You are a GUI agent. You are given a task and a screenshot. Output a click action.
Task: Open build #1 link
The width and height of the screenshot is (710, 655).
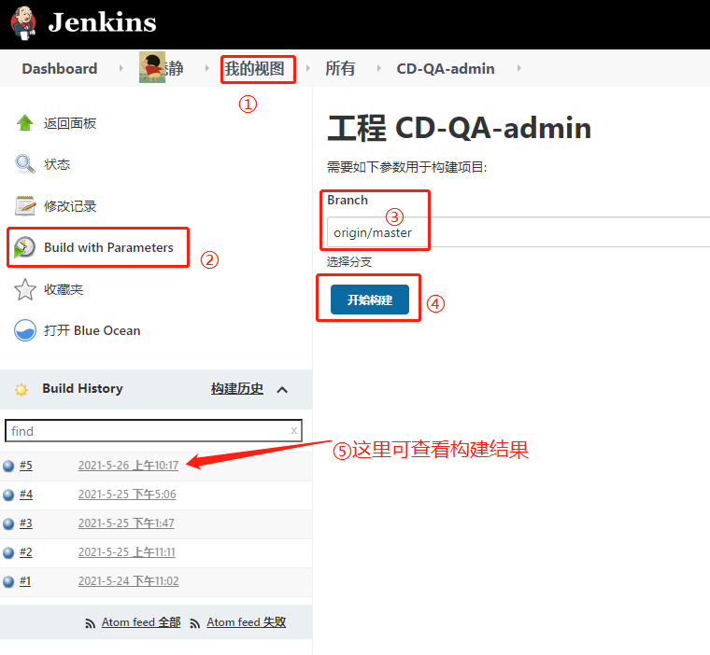click(x=25, y=581)
